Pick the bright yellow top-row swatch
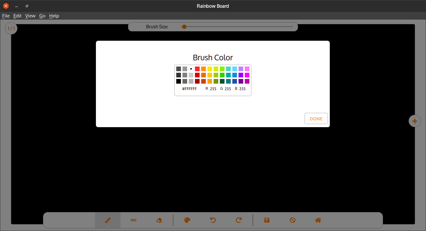 pyautogui.click(x=210, y=69)
